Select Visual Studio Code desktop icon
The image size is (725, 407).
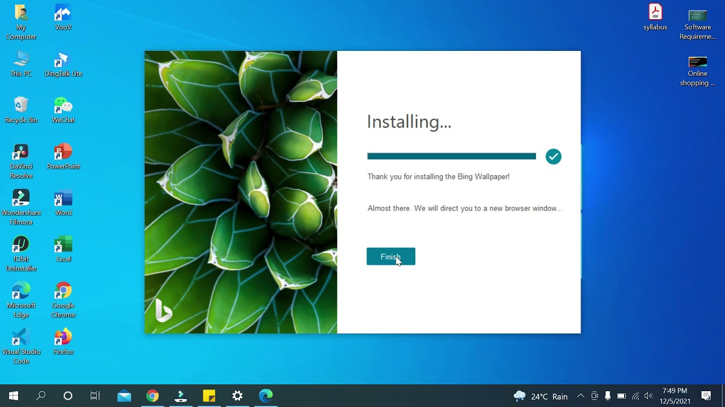pyautogui.click(x=21, y=347)
